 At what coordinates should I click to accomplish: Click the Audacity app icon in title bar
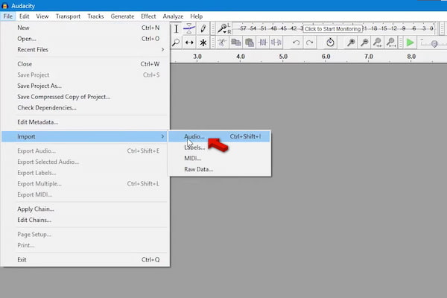(5, 6)
